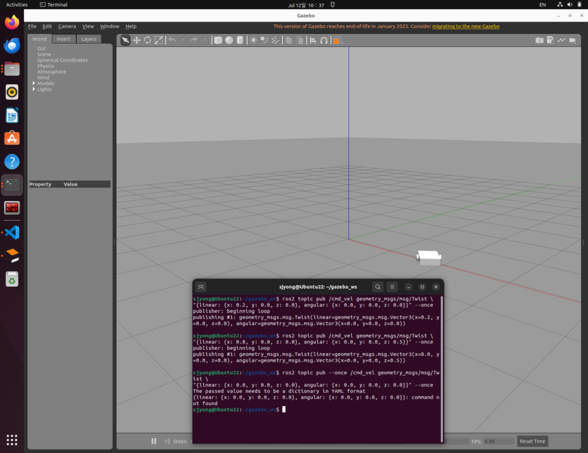Viewport: 588px width, 453px height.
Task: Open the Trash from the dock
Action: click(x=12, y=279)
